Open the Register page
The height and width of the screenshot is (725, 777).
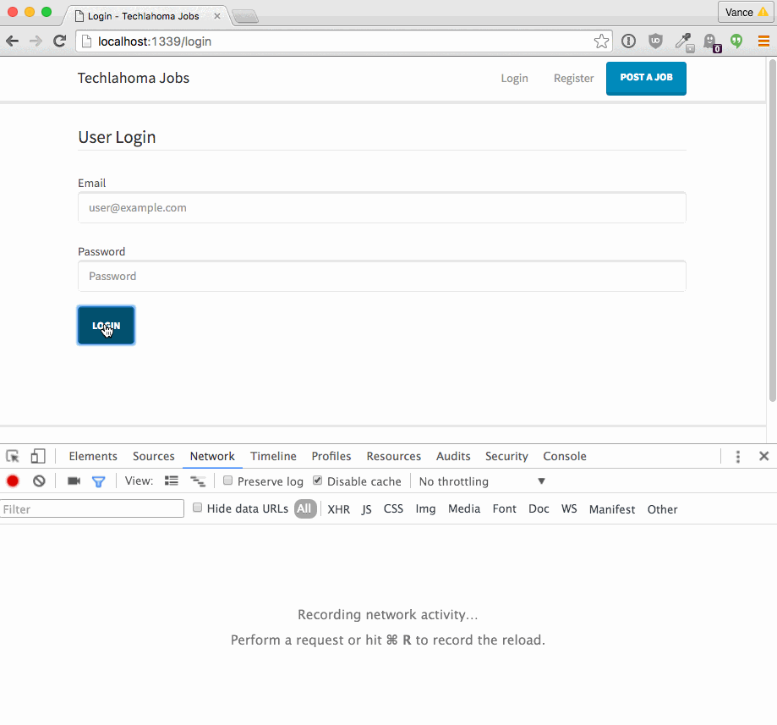[573, 78]
